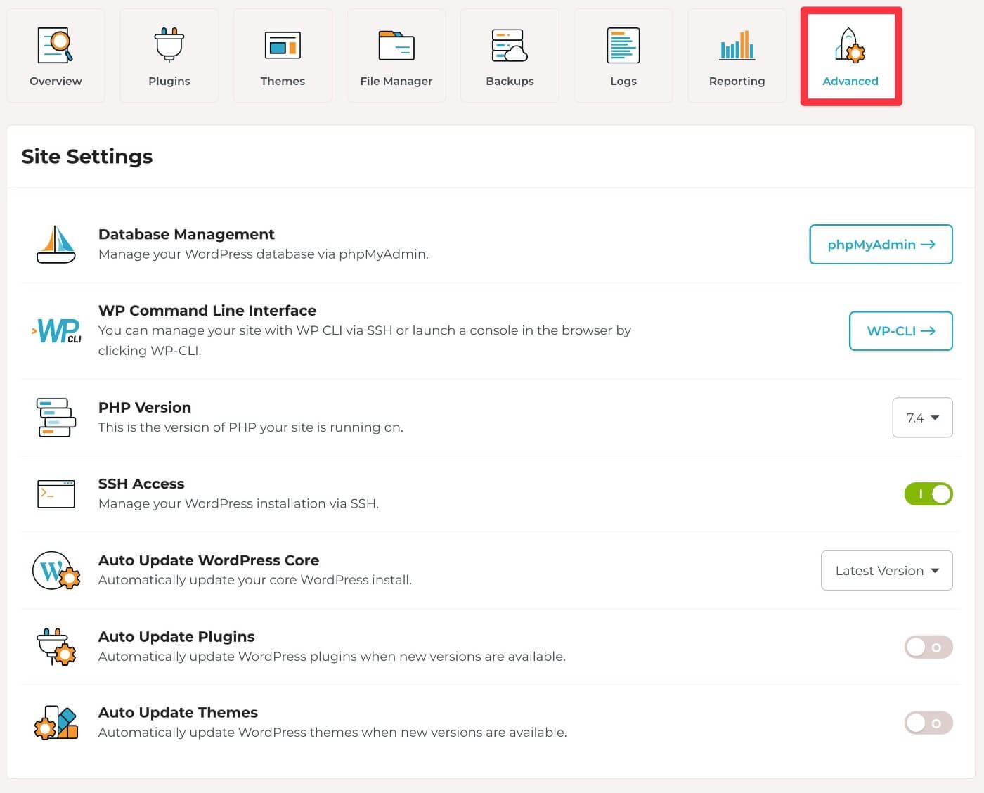Open the PHP Version 7.4 dropdown

tap(922, 418)
